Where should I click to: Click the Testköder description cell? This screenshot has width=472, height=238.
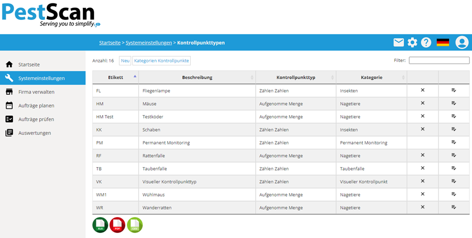tap(197, 117)
